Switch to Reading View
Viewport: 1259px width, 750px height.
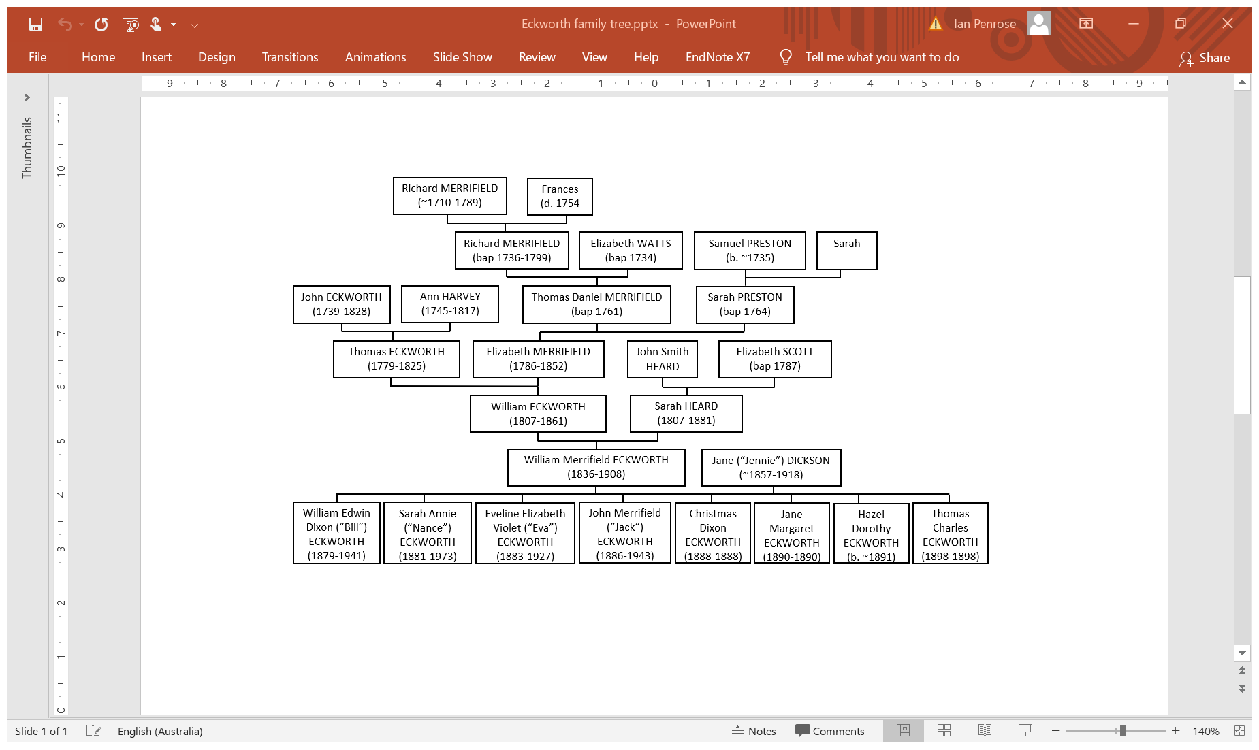985,731
